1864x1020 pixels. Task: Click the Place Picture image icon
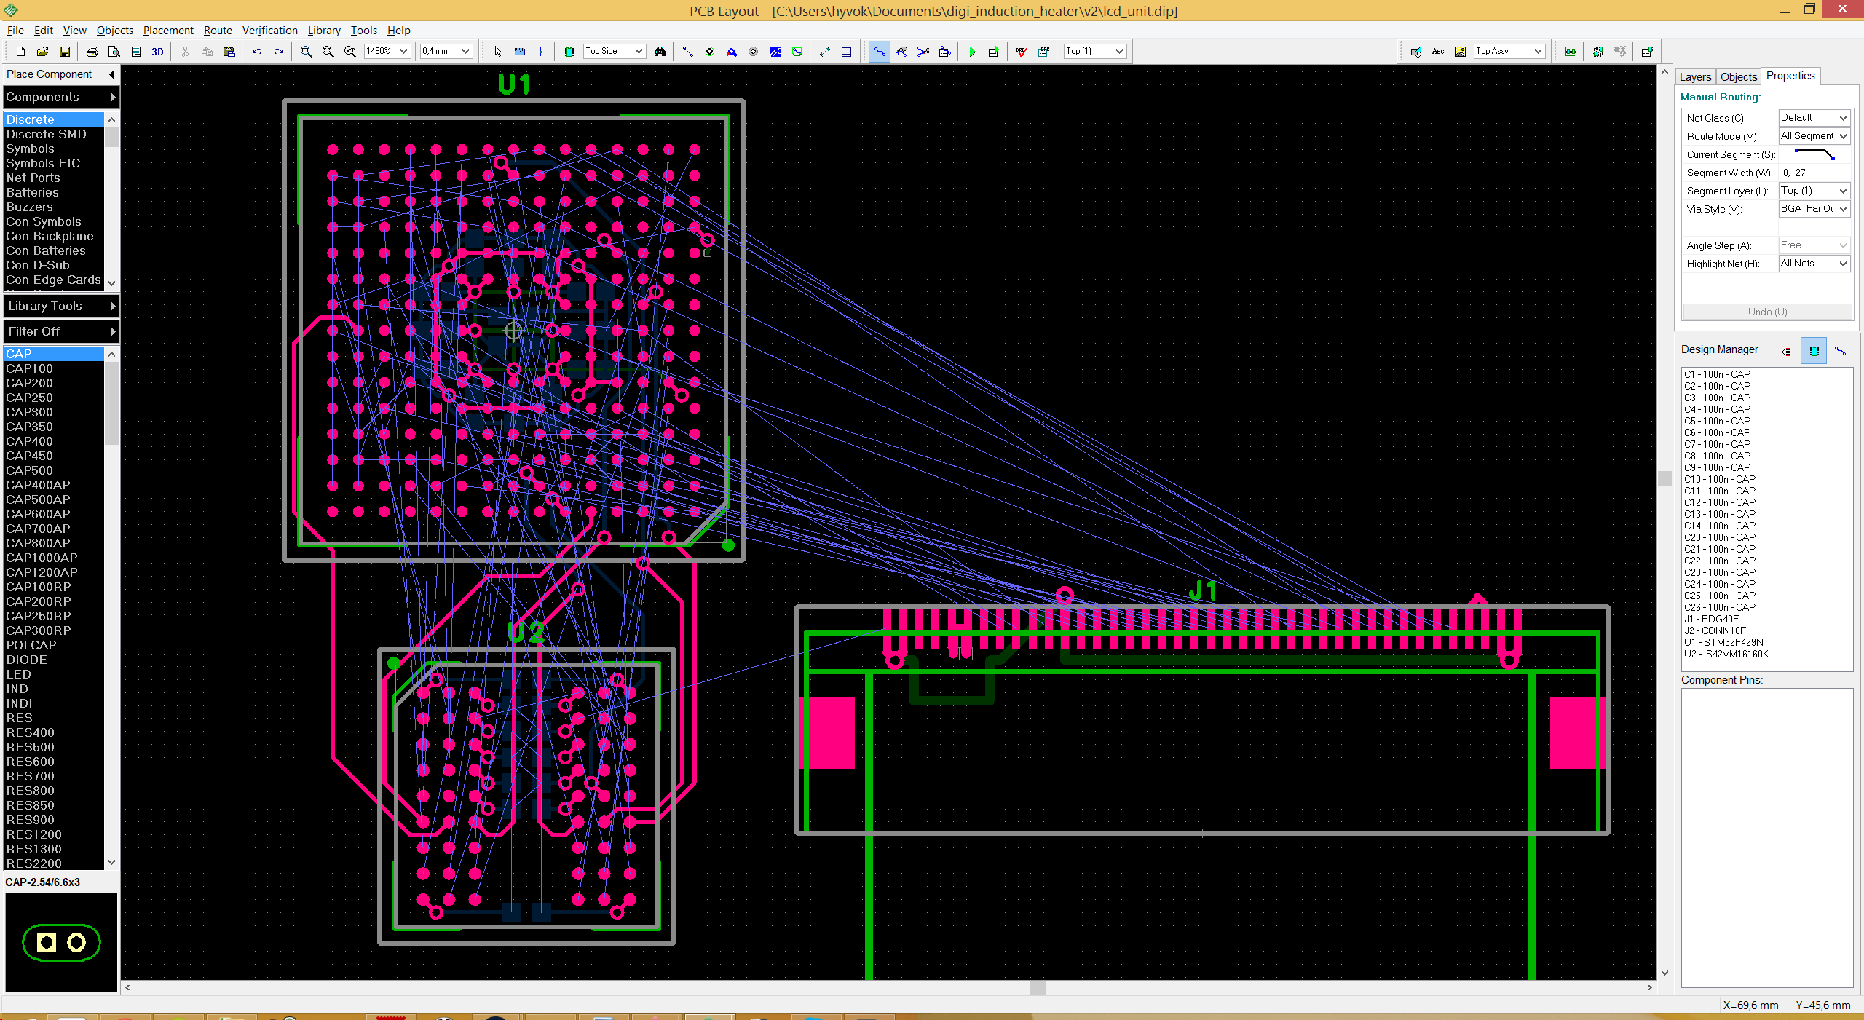(1460, 51)
